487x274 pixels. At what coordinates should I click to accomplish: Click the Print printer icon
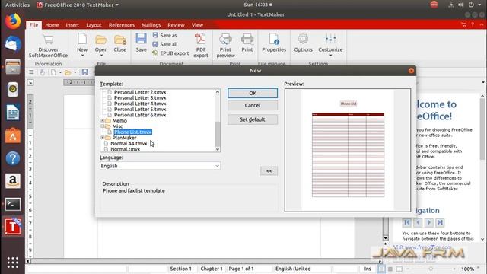[x=247, y=40]
